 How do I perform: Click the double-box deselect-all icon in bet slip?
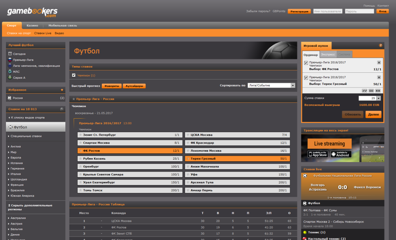click(371, 91)
